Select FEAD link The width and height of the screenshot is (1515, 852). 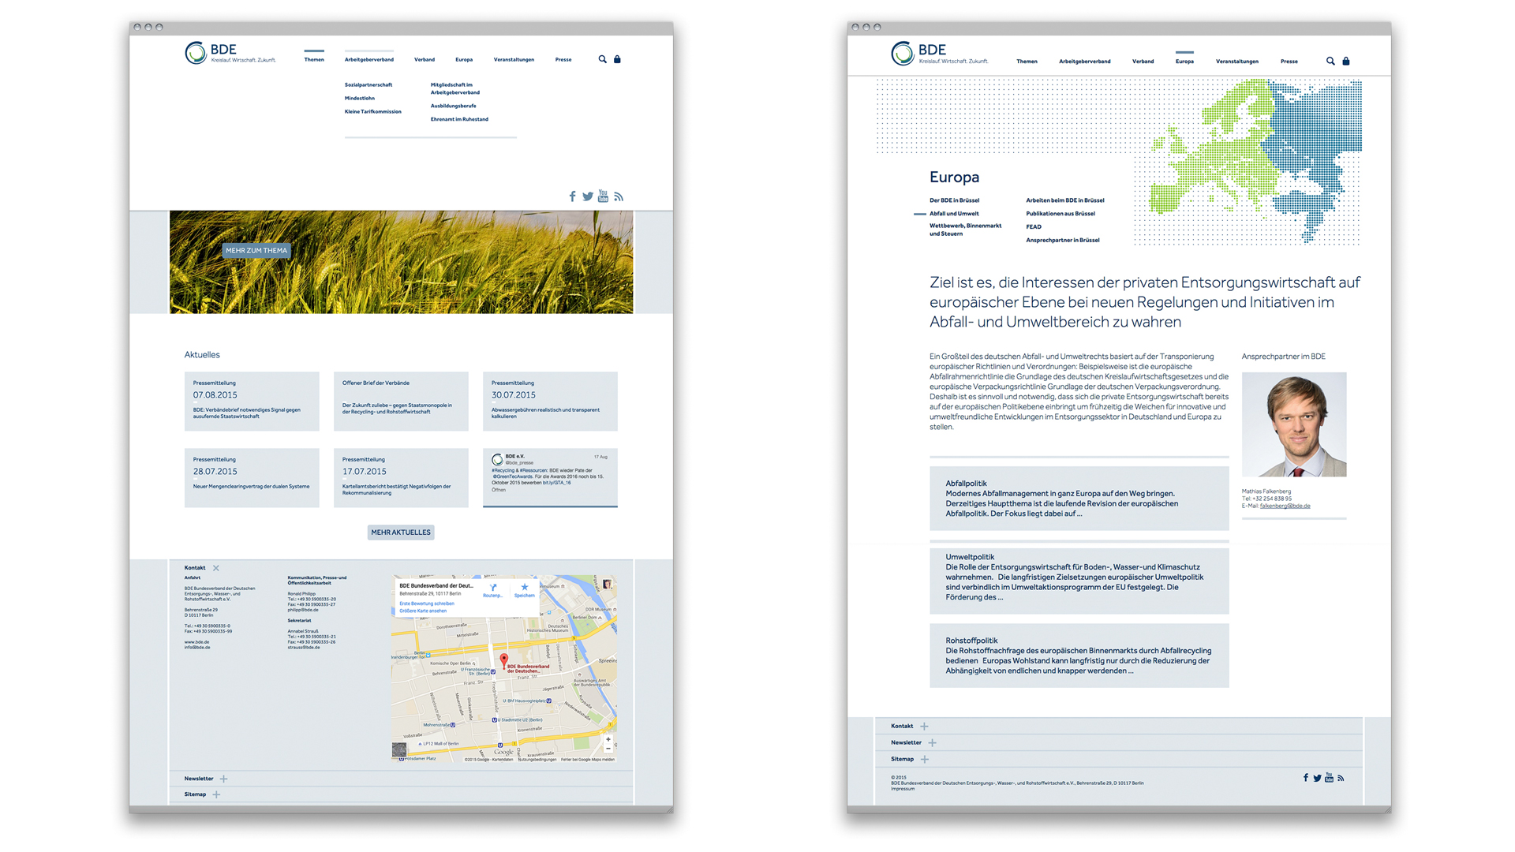[x=1034, y=227]
